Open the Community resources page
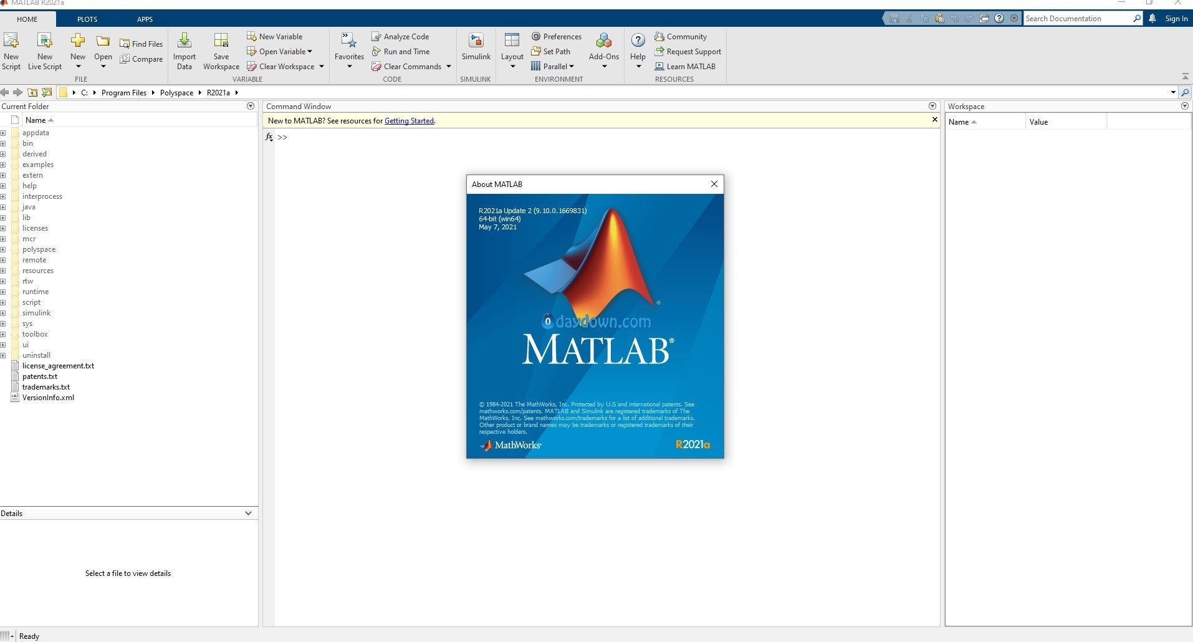The width and height of the screenshot is (1193, 642). pos(681,37)
